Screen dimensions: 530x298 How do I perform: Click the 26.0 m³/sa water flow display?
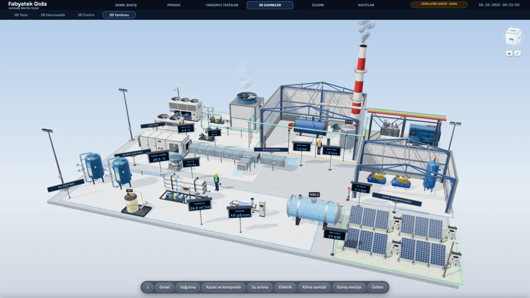point(200,206)
